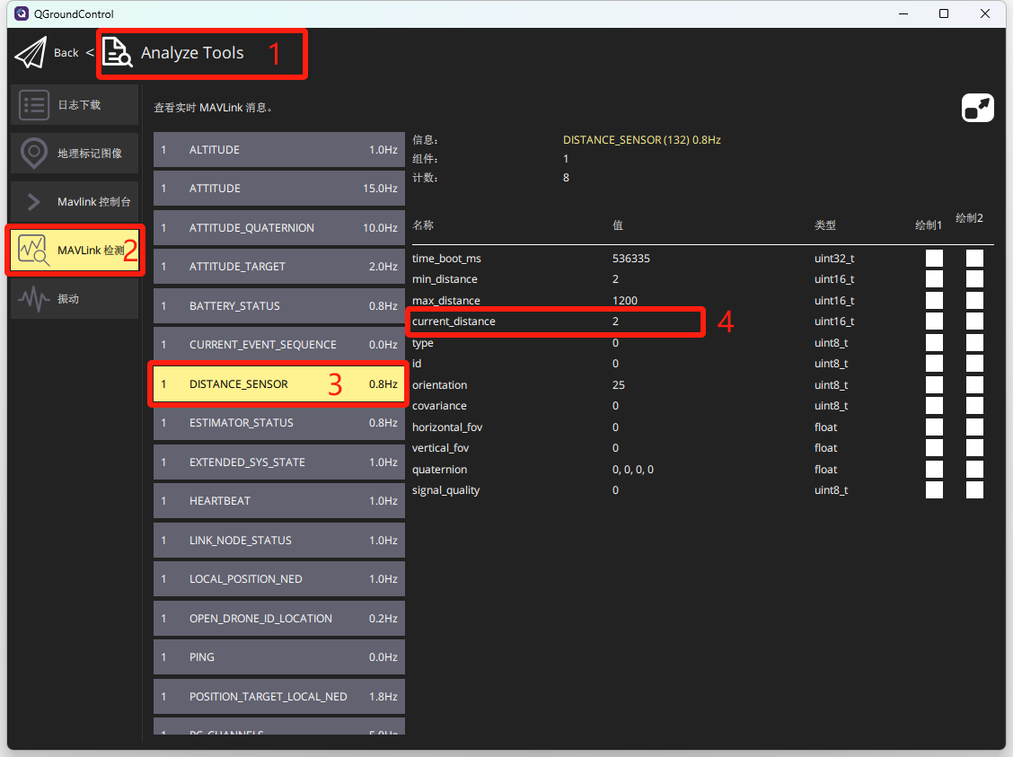
Task: Open the Mavlink 控制台 console page
Action: point(75,201)
